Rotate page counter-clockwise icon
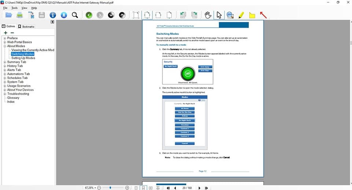Screen dimensions: 352x190 (183, 15)
